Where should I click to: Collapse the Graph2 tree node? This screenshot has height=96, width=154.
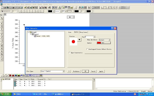pyautogui.click(x=28, y=32)
